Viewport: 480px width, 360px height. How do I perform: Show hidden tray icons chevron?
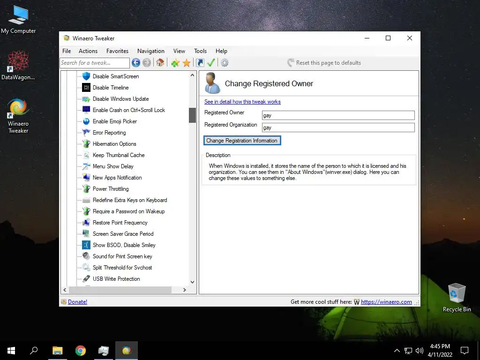(x=397, y=351)
